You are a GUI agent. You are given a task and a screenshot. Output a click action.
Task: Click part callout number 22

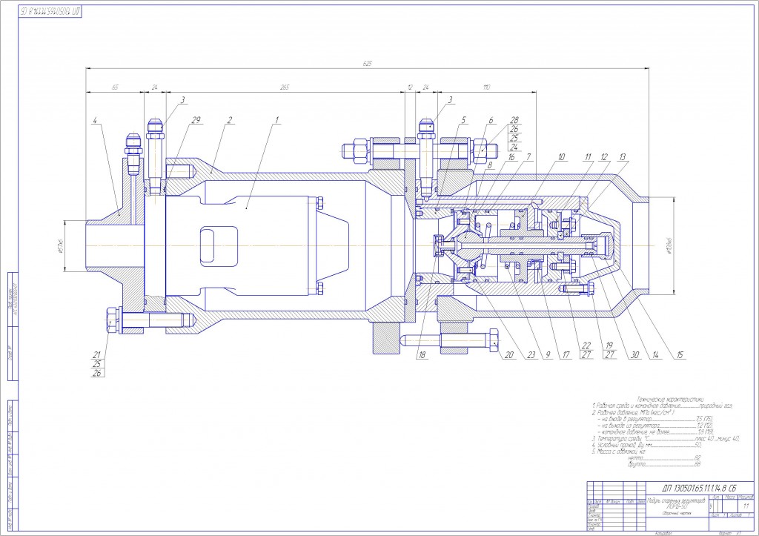(586, 345)
